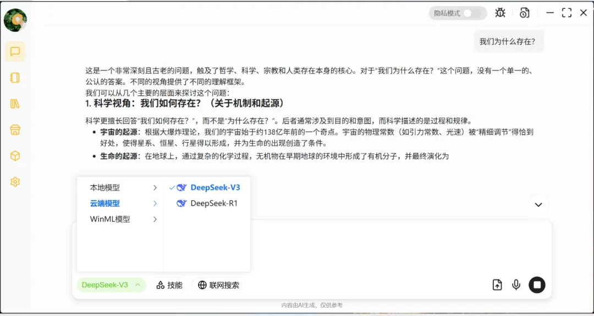Viewport: 594px width, 316px height.
Task: Click the DeepSeek whale icon beside DeepSeek-R1
Action: [182, 203]
